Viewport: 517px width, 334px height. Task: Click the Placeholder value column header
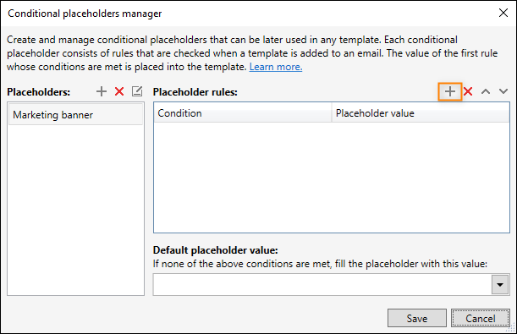pyautogui.click(x=421, y=113)
